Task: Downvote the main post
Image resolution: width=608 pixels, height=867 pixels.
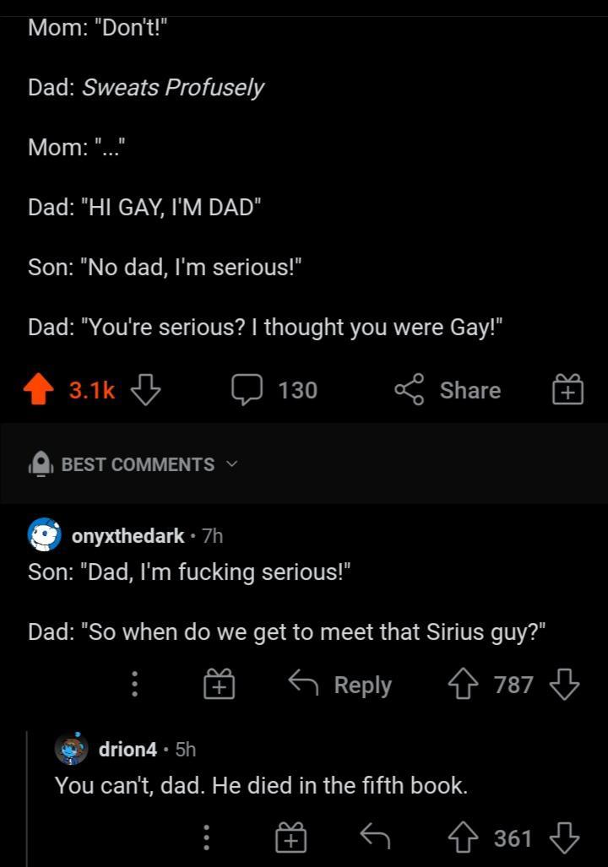Action: tap(145, 389)
